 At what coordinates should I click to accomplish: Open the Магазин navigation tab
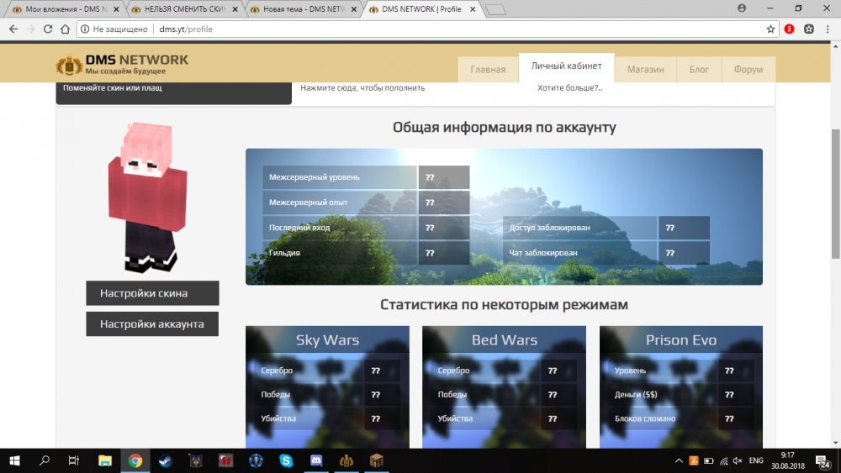tap(645, 70)
